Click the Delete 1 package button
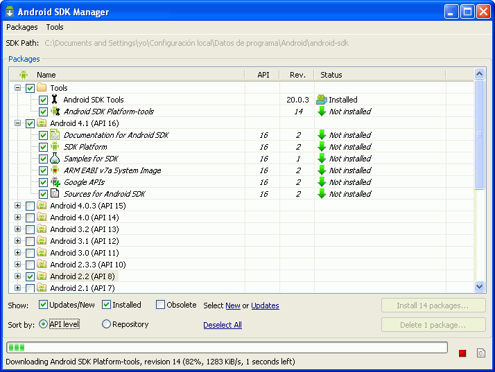The width and height of the screenshot is (495, 372). pos(433,325)
